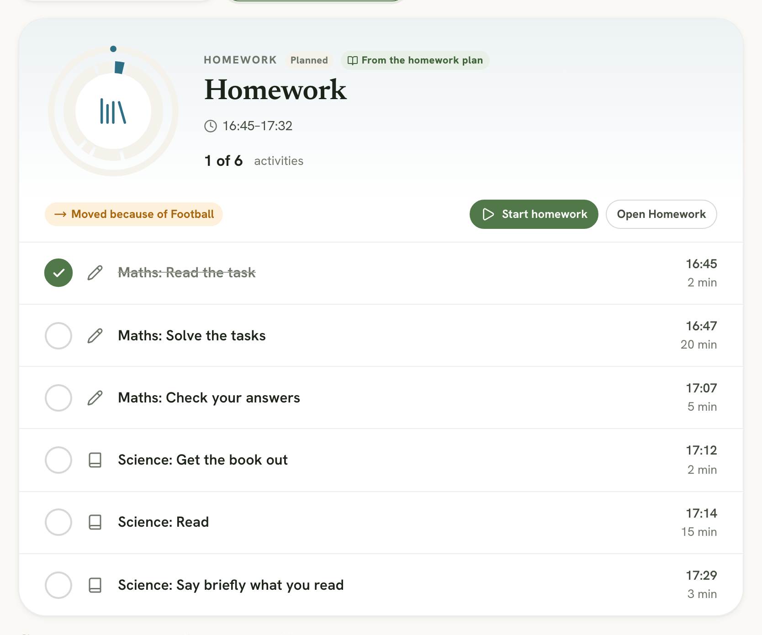Click the pencil icon beside Maths: Check your answers
This screenshot has width=762, height=635.
point(95,398)
